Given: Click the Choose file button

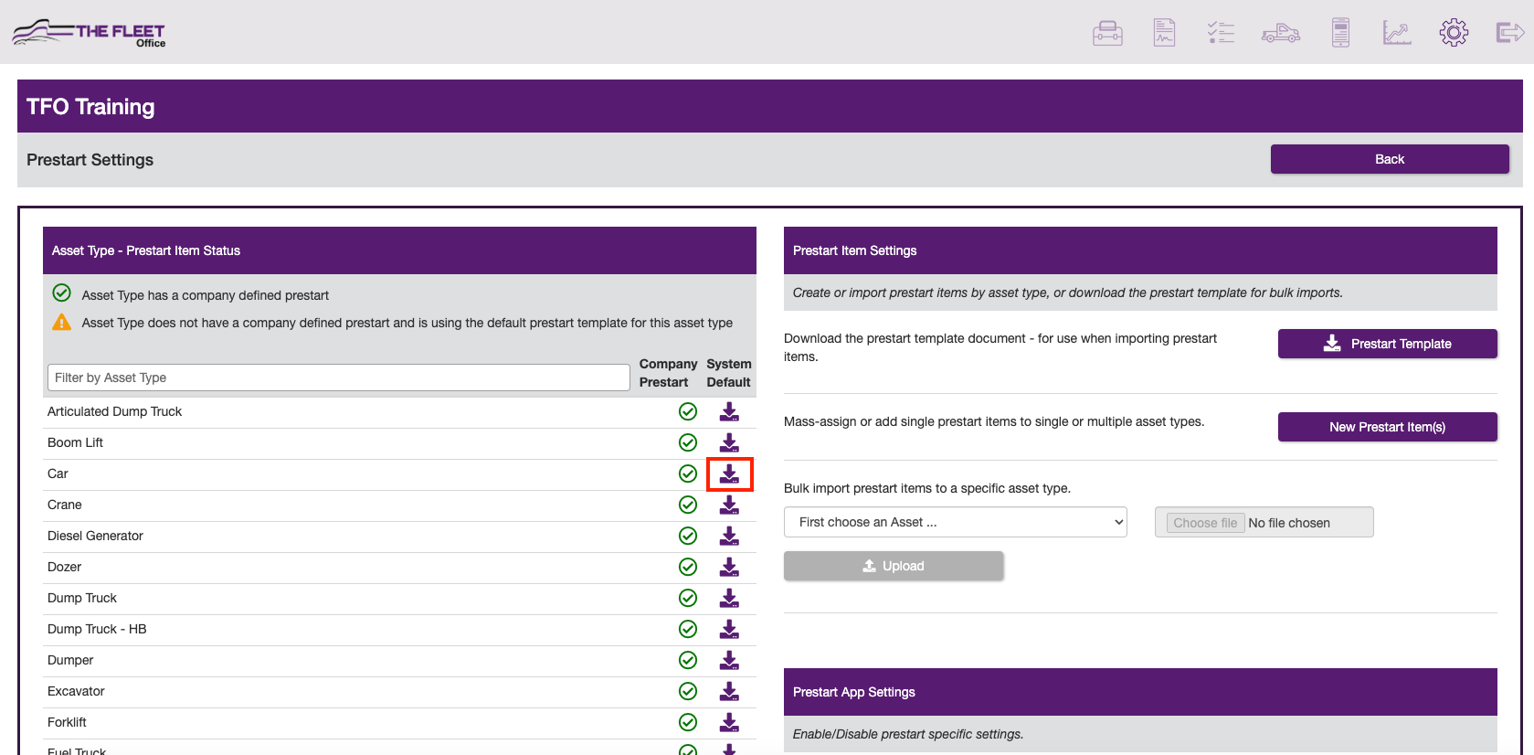Looking at the screenshot, I should (x=1205, y=523).
